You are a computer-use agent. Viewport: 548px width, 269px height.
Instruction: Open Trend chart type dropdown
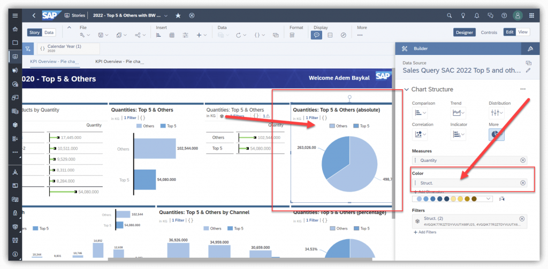[x=459, y=113]
